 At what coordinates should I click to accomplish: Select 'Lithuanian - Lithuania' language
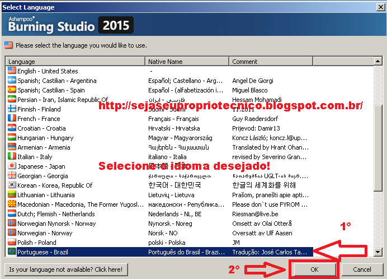tap(46, 195)
